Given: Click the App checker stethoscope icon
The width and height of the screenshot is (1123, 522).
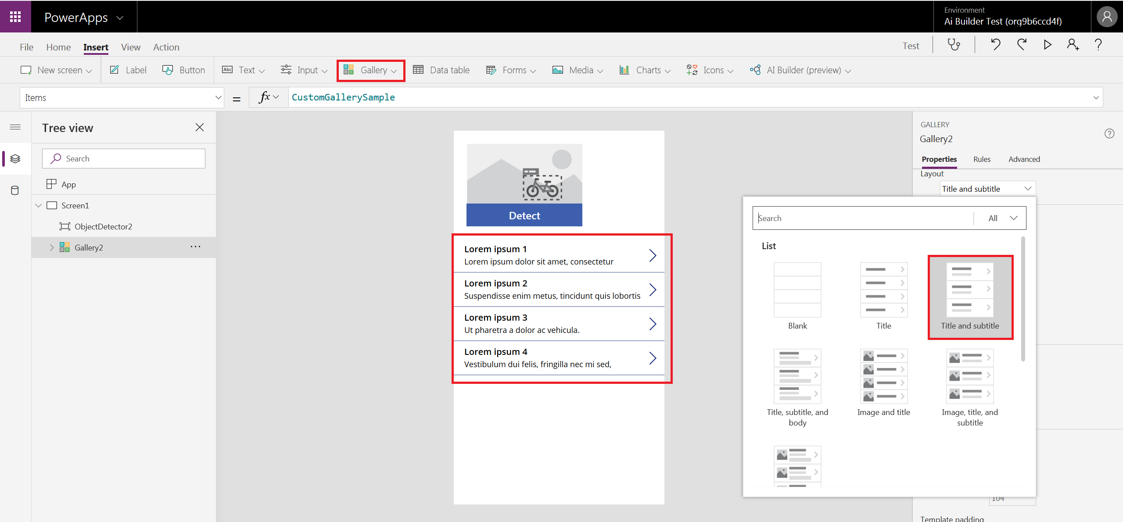Looking at the screenshot, I should (x=954, y=45).
